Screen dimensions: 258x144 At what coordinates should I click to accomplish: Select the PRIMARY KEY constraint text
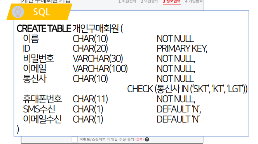click(182, 49)
